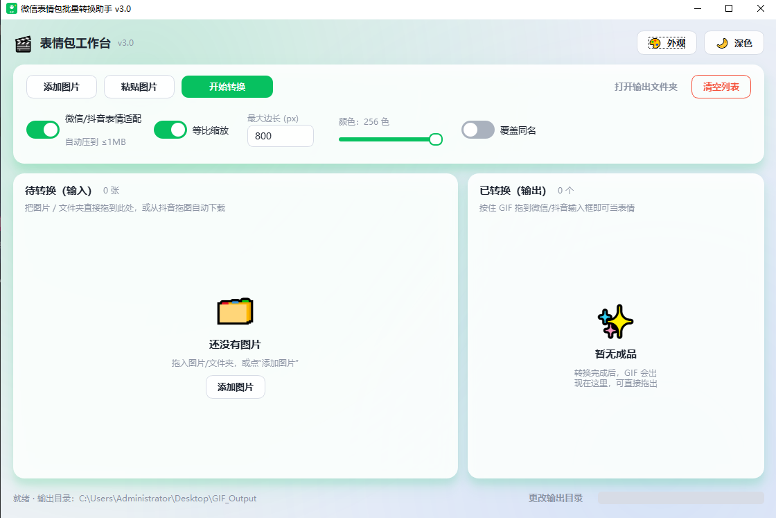Enable the 覆盖同名 switch
Image resolution: width=776 pixels, height=518 pixels.
(x=478, y=130)
